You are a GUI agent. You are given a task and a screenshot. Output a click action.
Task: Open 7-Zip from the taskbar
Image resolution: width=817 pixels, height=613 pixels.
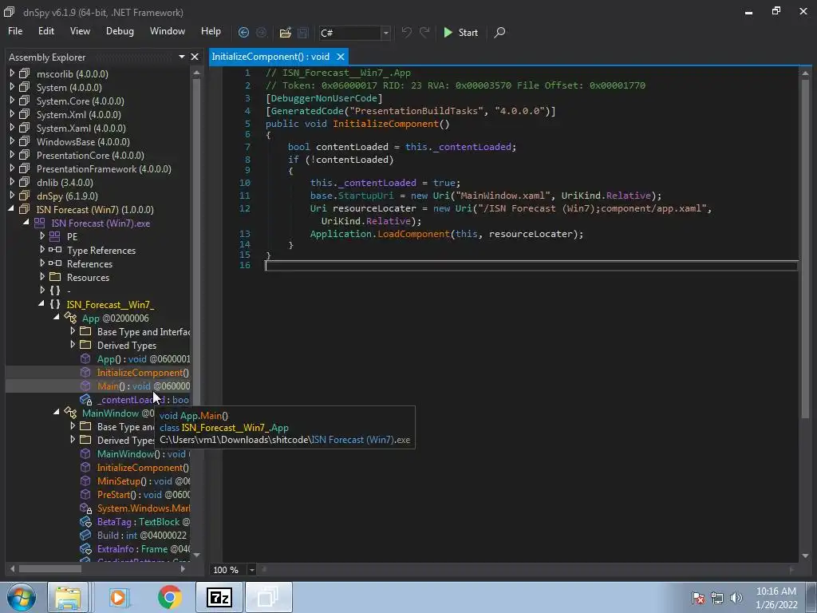219,597
